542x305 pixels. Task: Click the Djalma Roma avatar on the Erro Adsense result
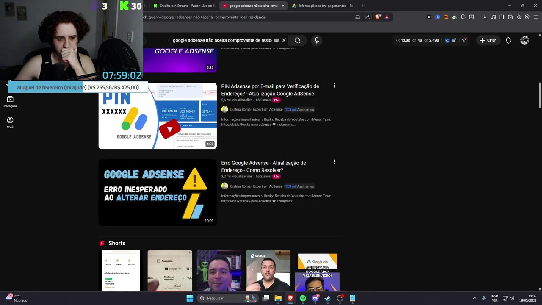point(225,186)
